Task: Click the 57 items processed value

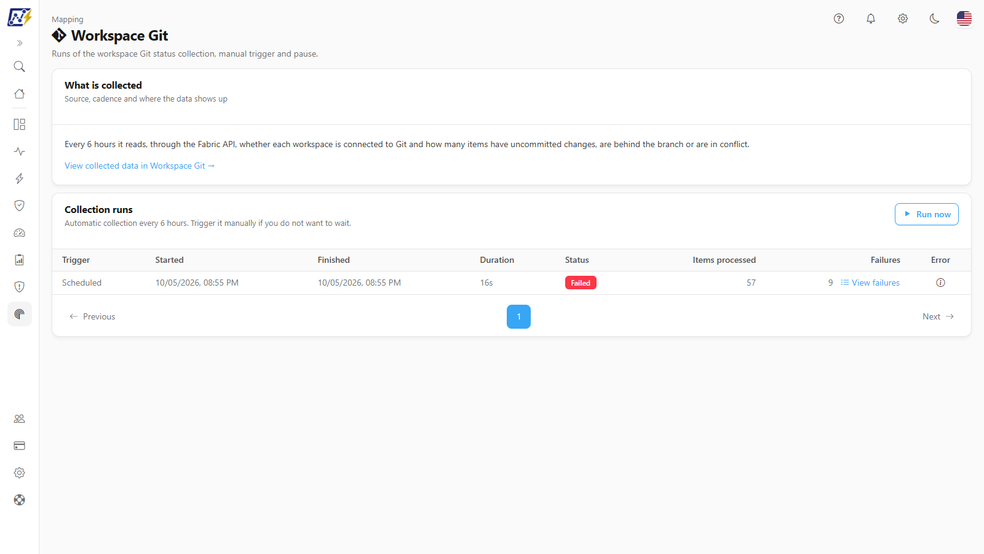Action: click(752, 283)
